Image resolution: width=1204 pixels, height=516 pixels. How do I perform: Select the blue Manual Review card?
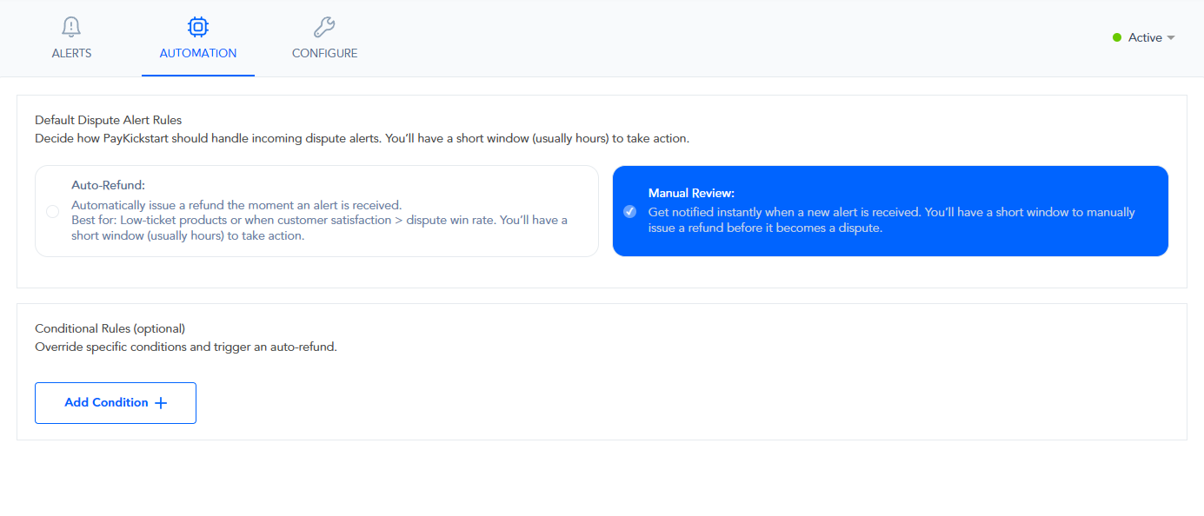click(x=890, y=211)
